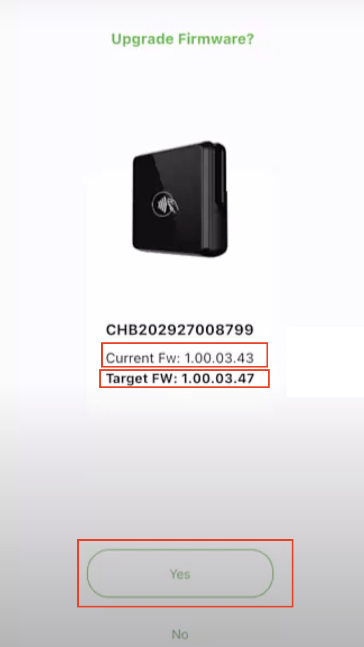Select serial number CHB202927008799
The height and width of the screenshot is (647, 364).
tap(180, 330)
